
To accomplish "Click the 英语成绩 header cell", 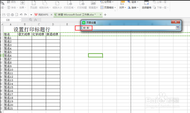I will pyautogui.click(x=53, y=34).
